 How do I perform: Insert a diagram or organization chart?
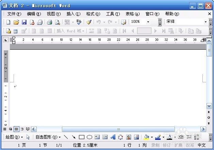pyautogui.click(x=120, y=137)
